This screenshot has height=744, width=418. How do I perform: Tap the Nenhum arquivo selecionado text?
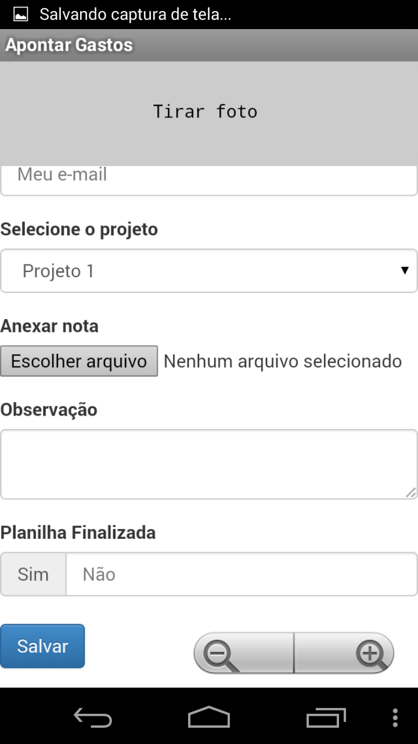[x=283, y=361]
